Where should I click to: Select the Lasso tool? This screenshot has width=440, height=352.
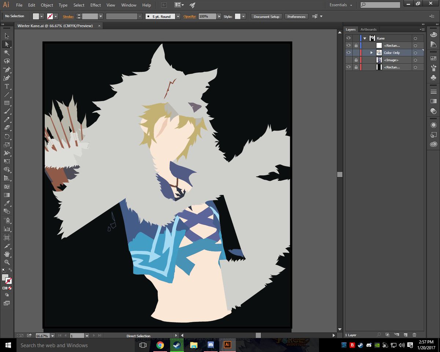pos(7,61)
